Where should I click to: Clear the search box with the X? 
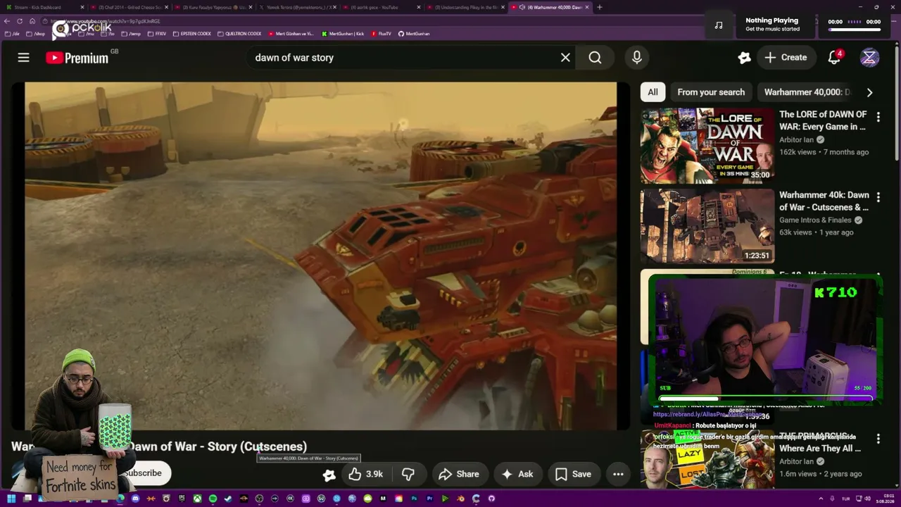click(x=565, y=58)
